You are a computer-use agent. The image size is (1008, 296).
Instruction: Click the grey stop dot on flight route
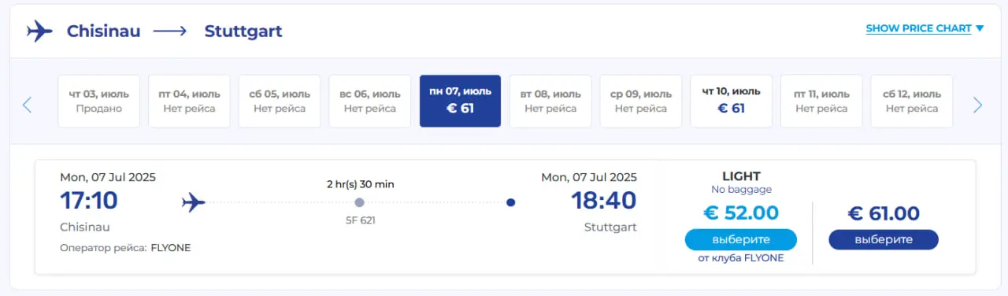pyautogui.click(x=359, y=202)
